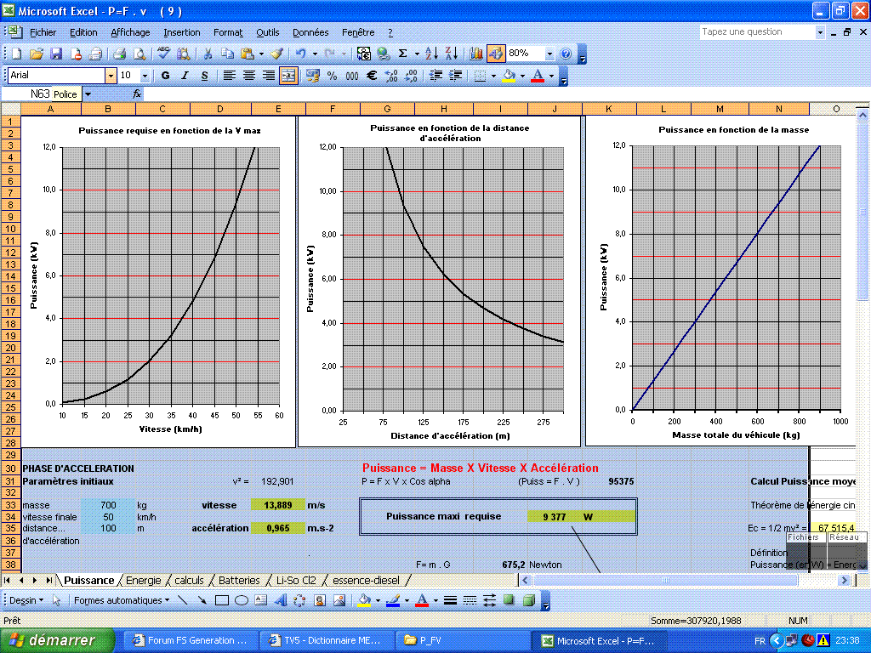Run the spell check ABC icon
This screenshot has width=871, height=653.
pyautogui.click(x=163, y=54)
